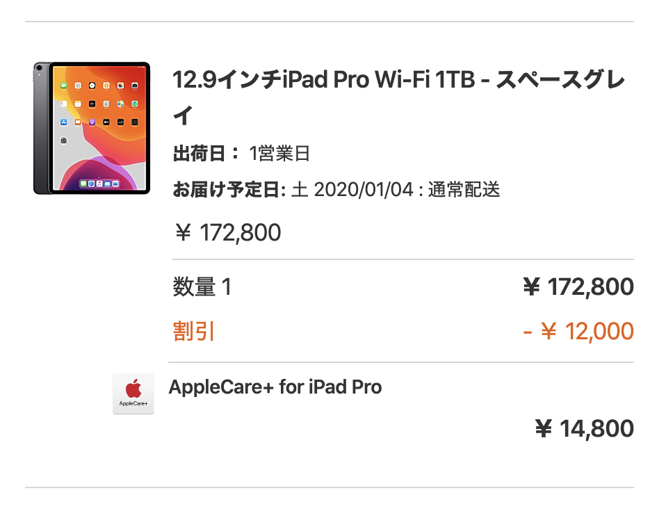
Task: Click 1営業日 shipping time text
Action: coord(279,154)
